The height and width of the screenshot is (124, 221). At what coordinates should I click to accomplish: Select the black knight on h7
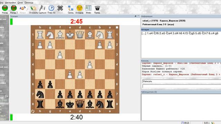coord(40,94)
